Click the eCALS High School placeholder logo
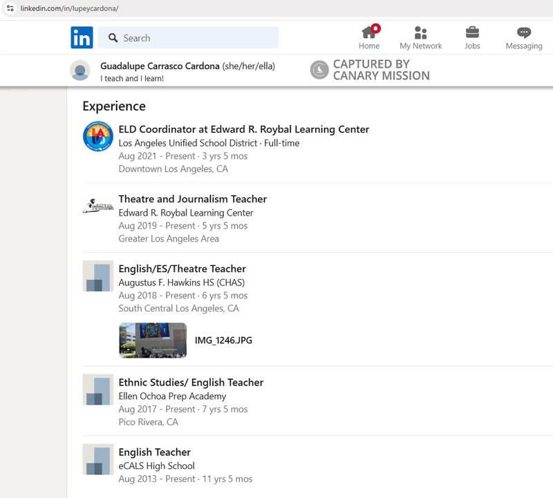 coord(98,459)
